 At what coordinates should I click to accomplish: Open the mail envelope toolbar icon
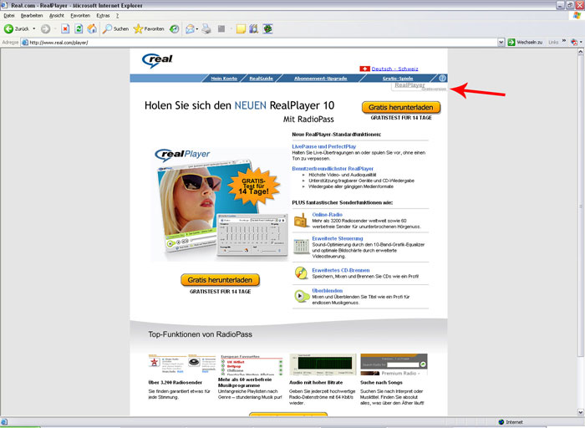[x=190, y=28]
